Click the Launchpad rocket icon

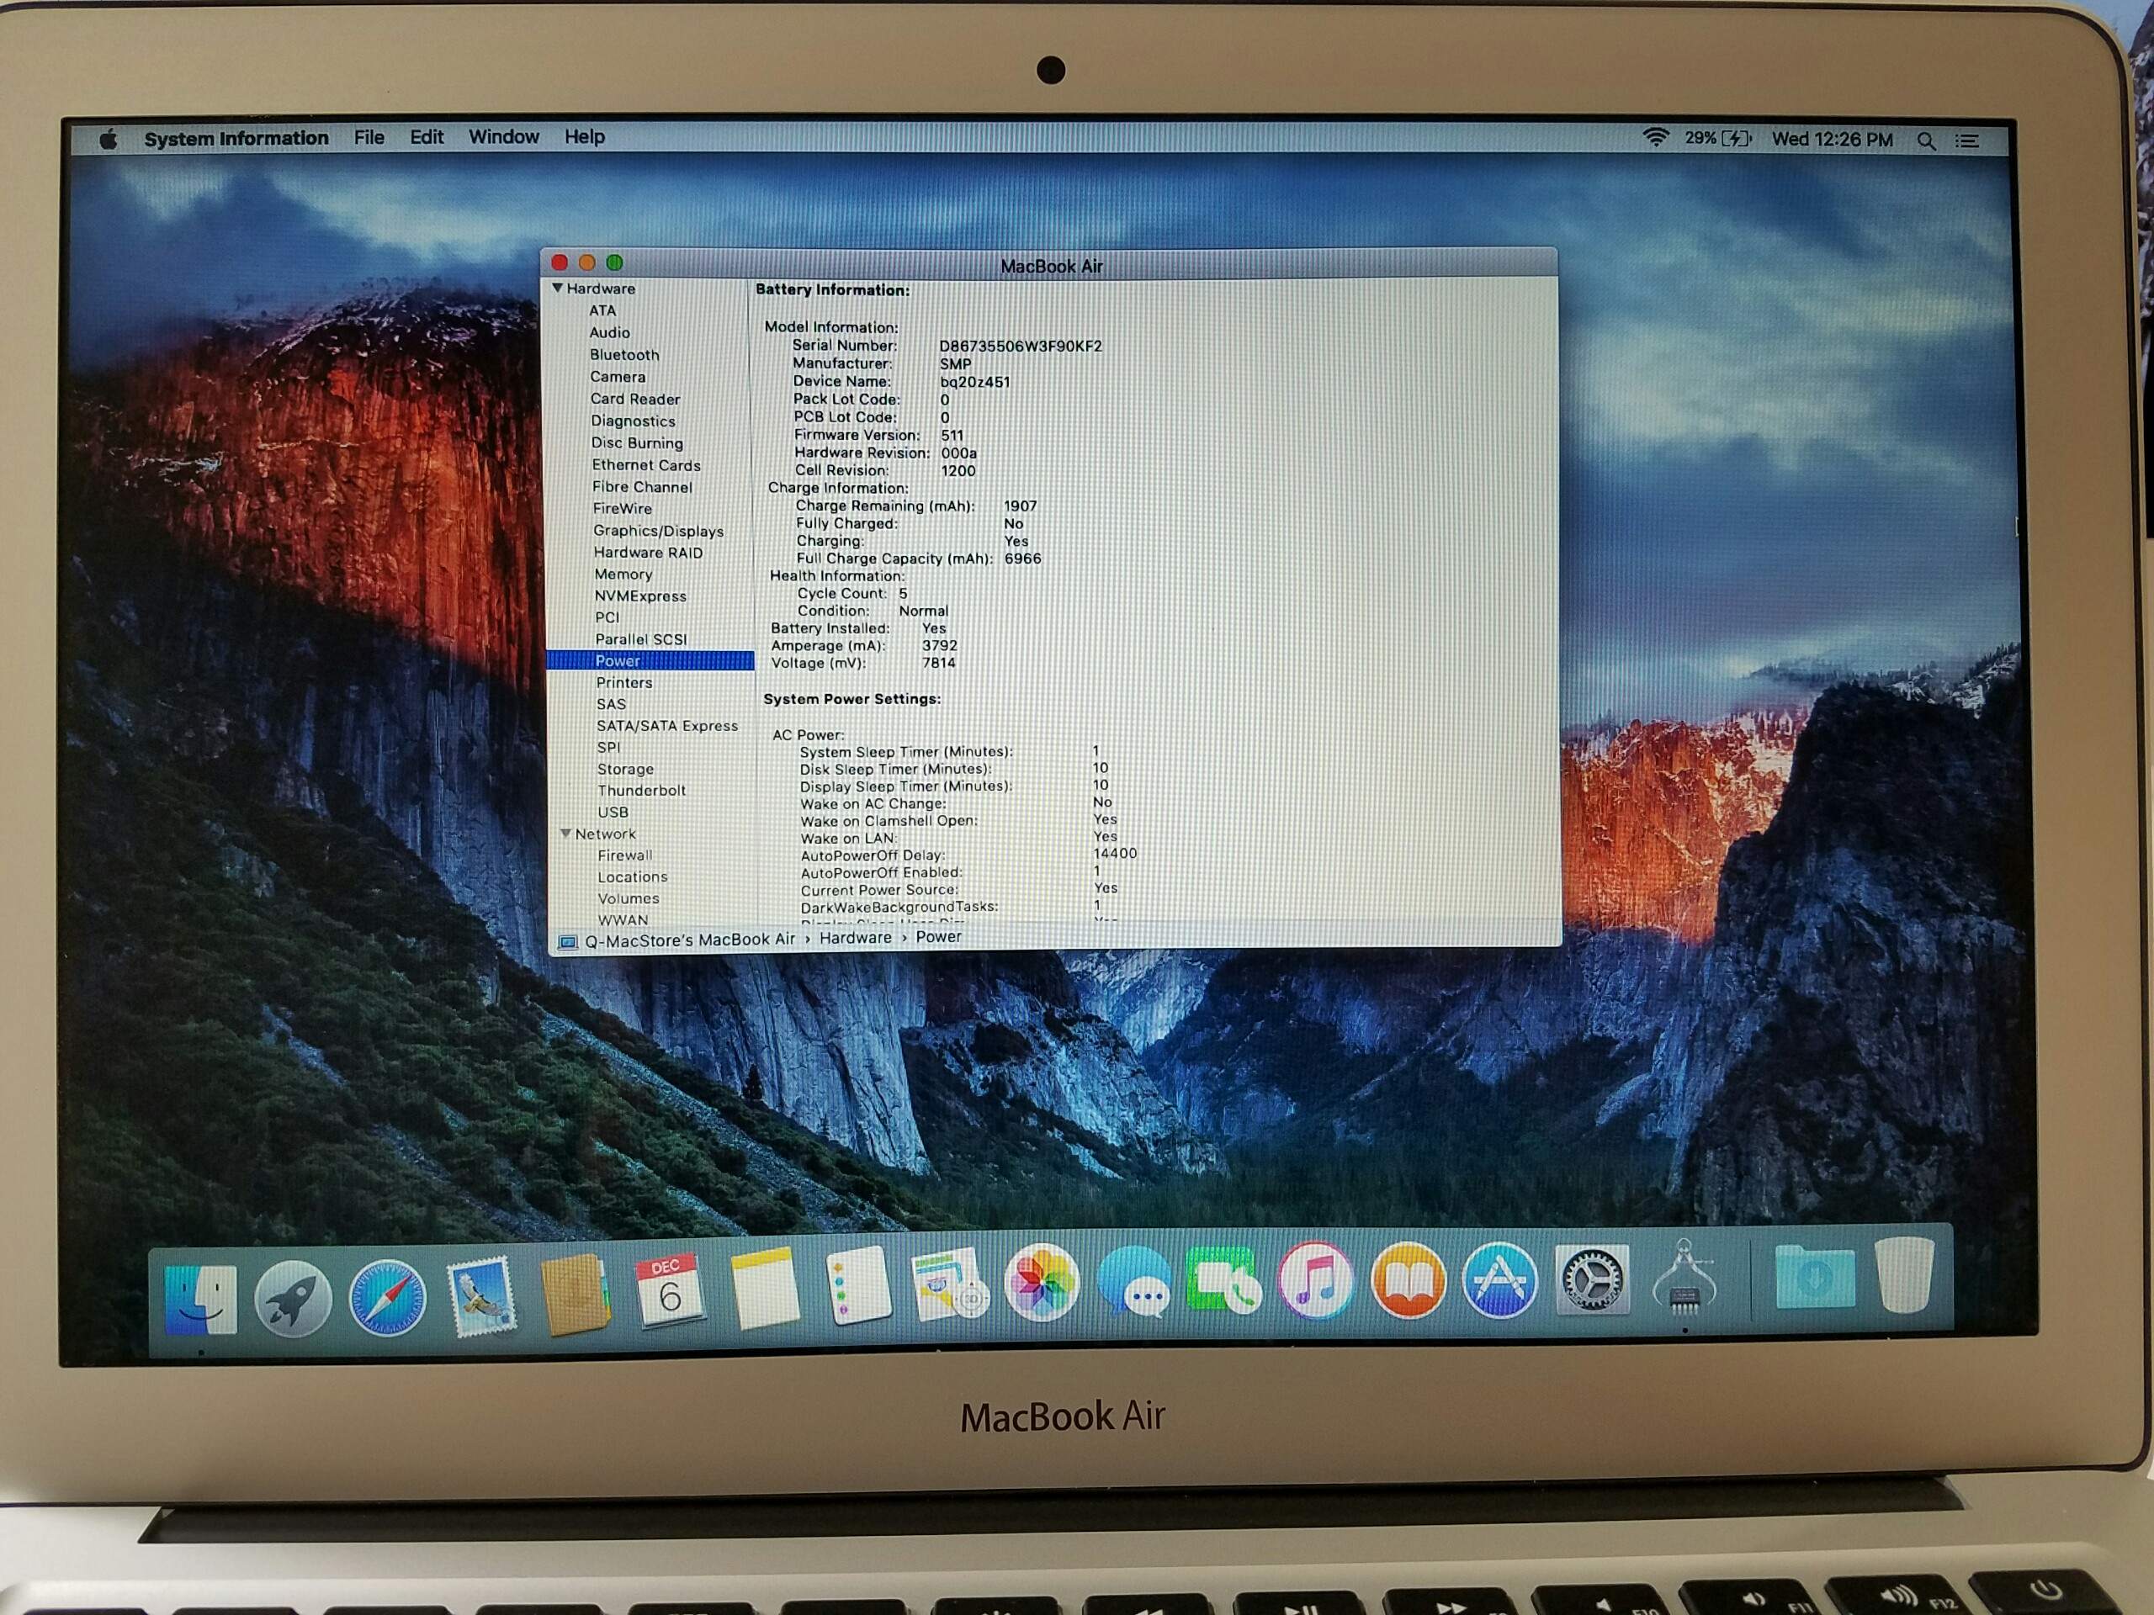tap(292, 1300)
